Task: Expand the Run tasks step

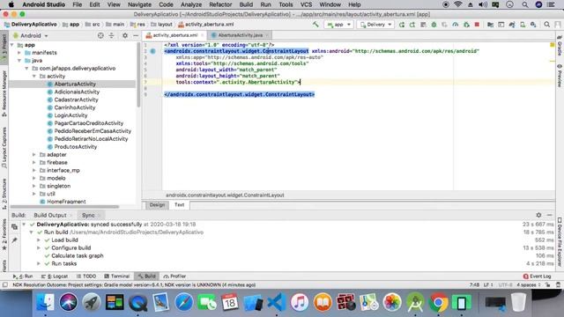Action: pos(39,264)
